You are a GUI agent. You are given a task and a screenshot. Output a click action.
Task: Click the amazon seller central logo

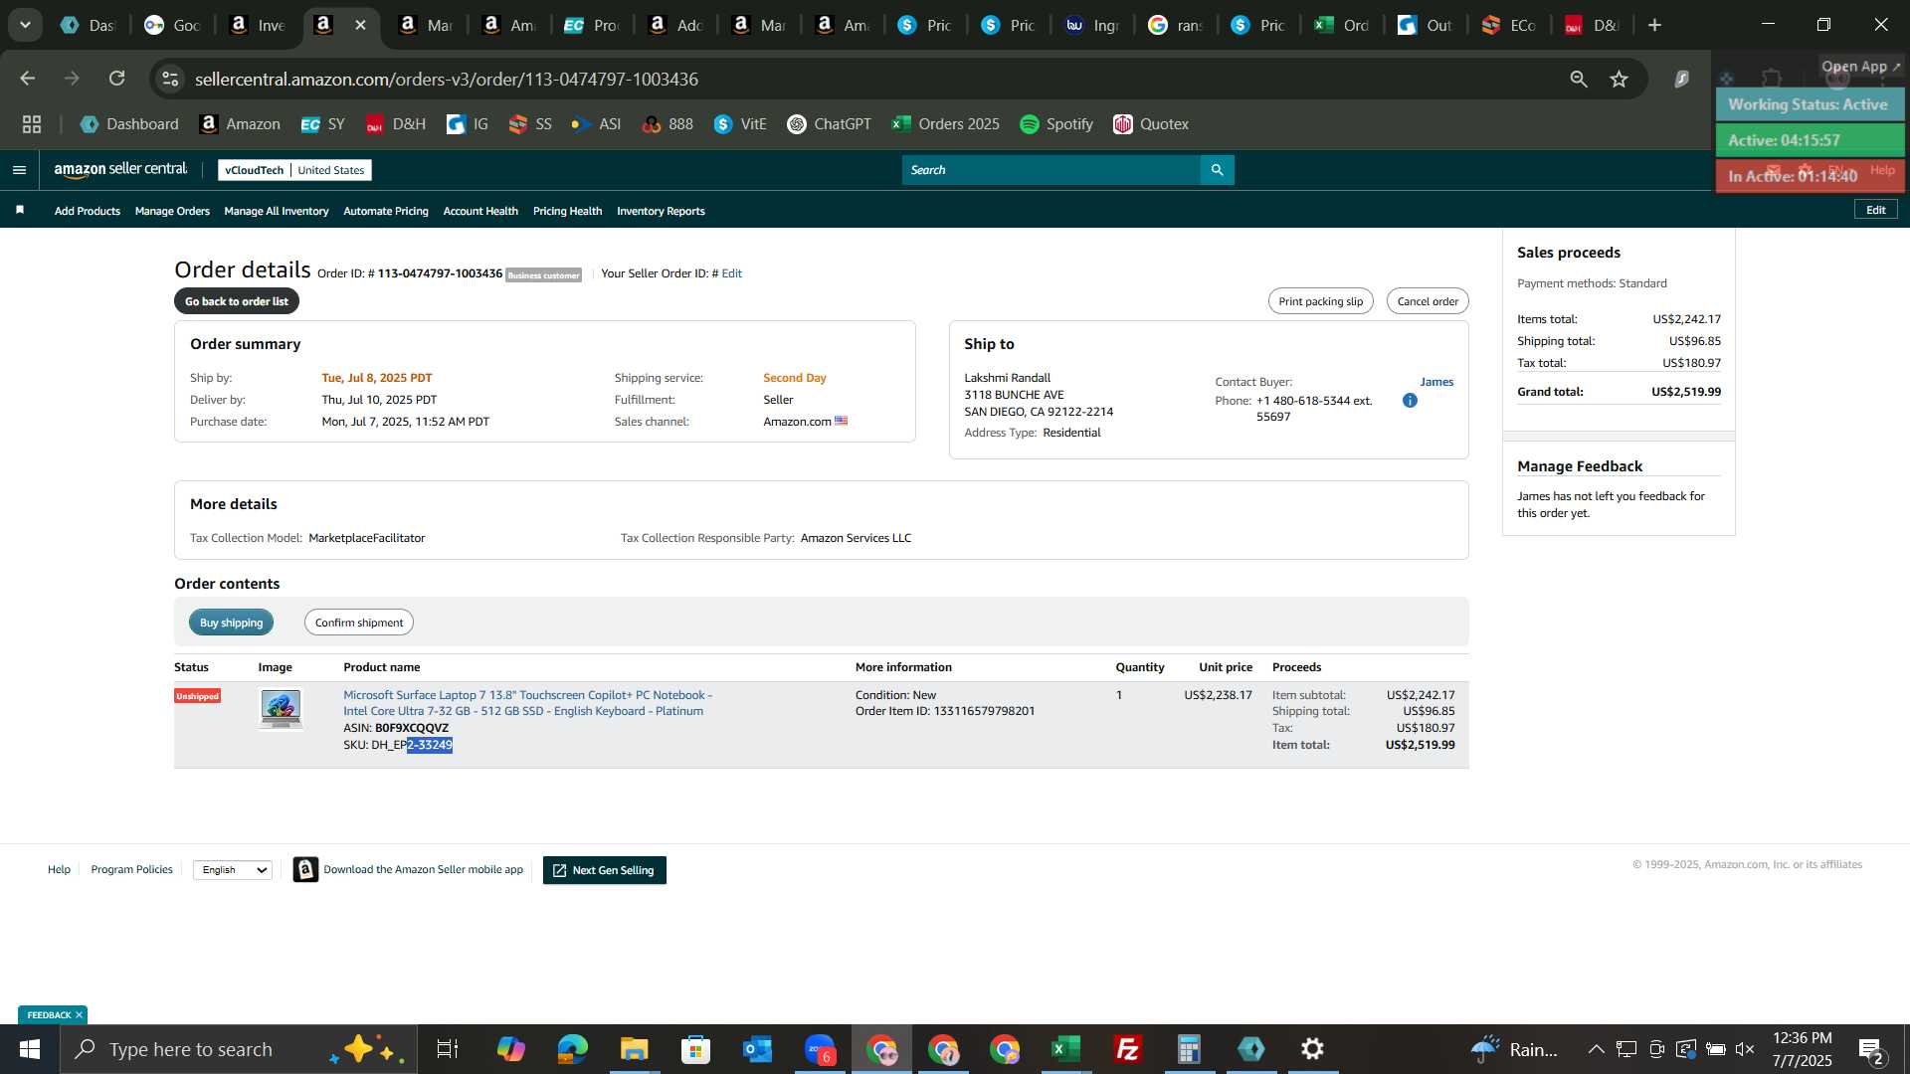(120, 170)
